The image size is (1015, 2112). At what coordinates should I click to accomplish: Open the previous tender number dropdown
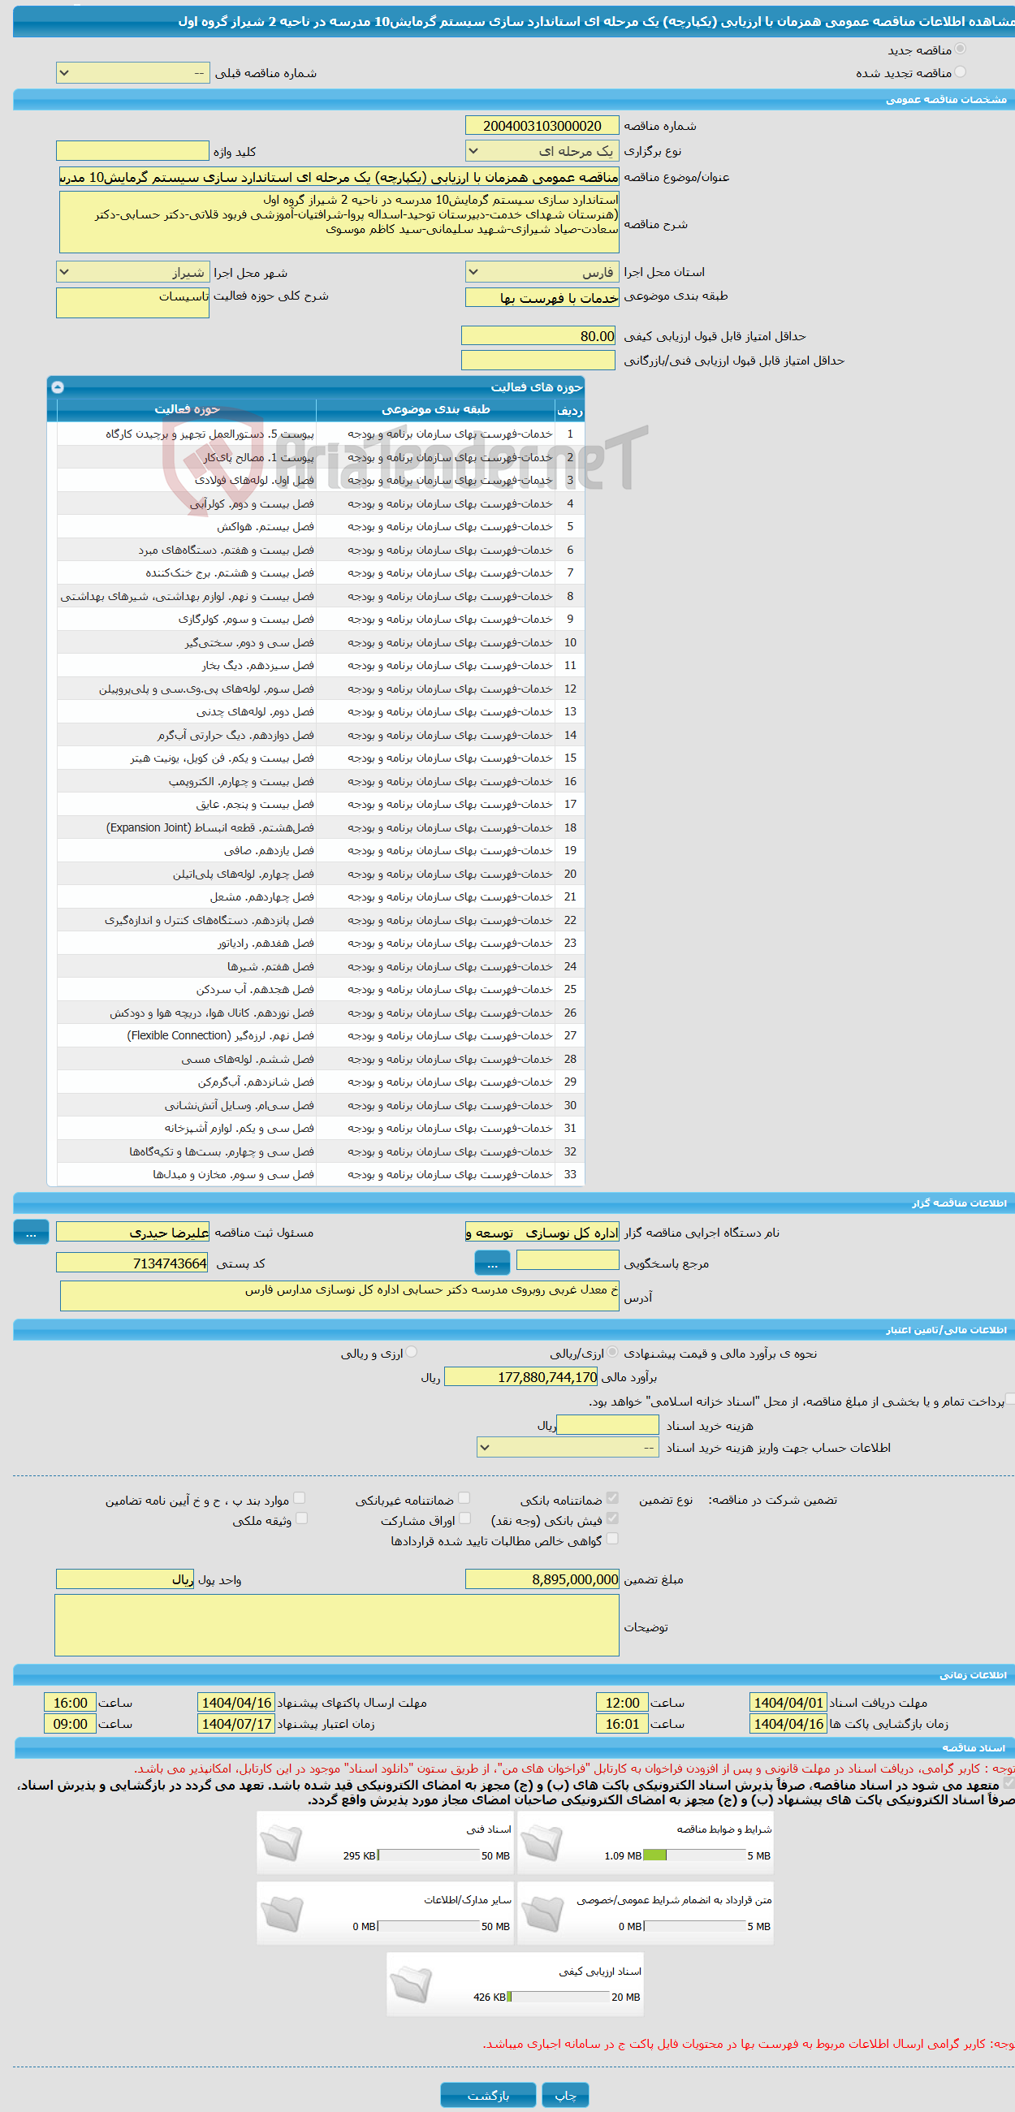point(133,73)
